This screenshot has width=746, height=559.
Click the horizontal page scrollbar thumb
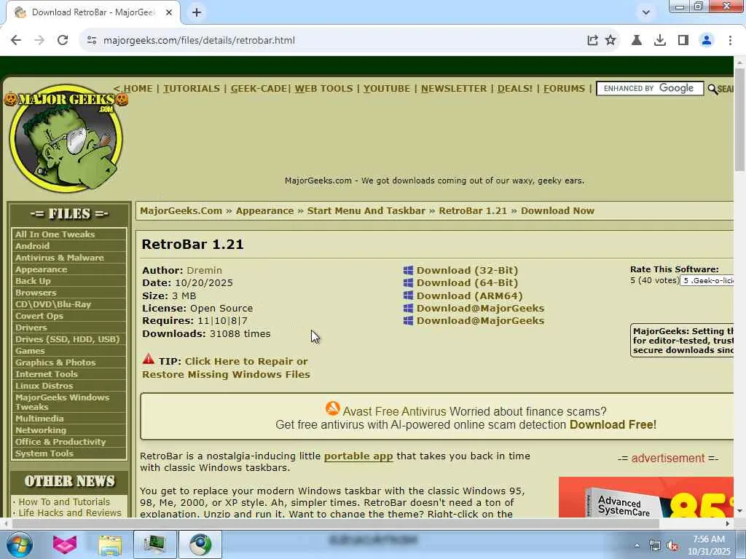tap(335, 524)
